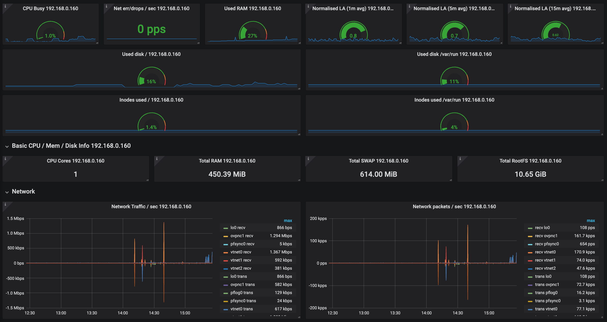Click info icon on Normalised LA 15m panel
The height and width of the screenshot is (322, 607).
pos(511,6)
